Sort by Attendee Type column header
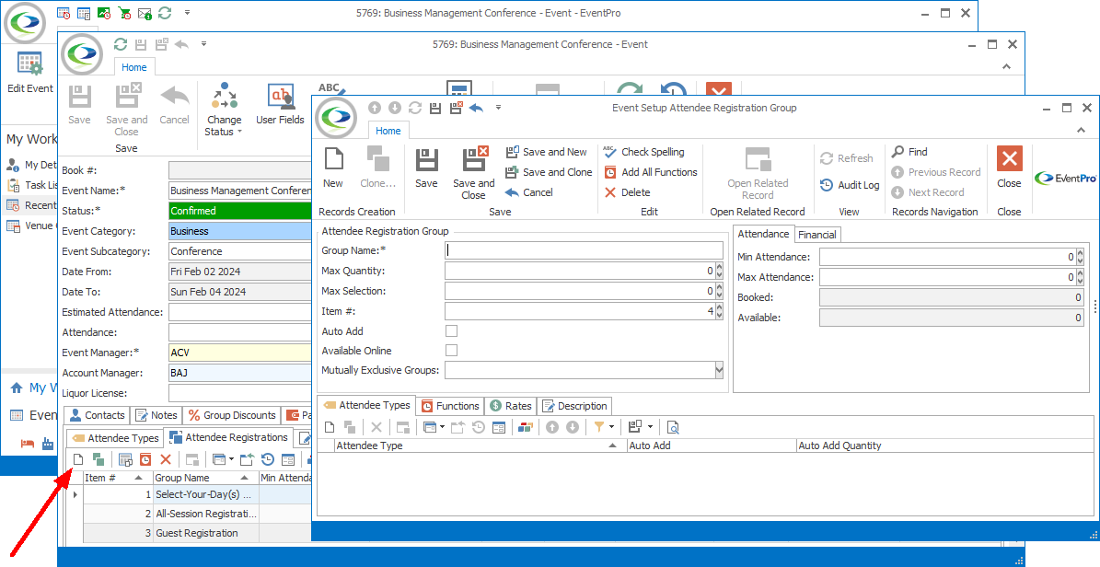 (481, 445)
